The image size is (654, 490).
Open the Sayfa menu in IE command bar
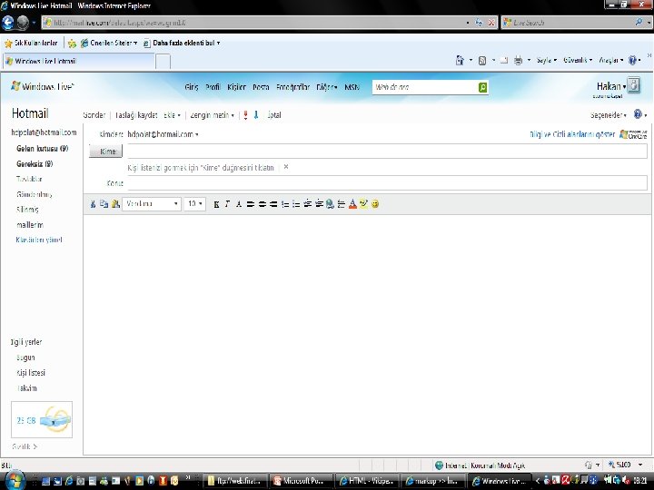(x=547, y=61)
